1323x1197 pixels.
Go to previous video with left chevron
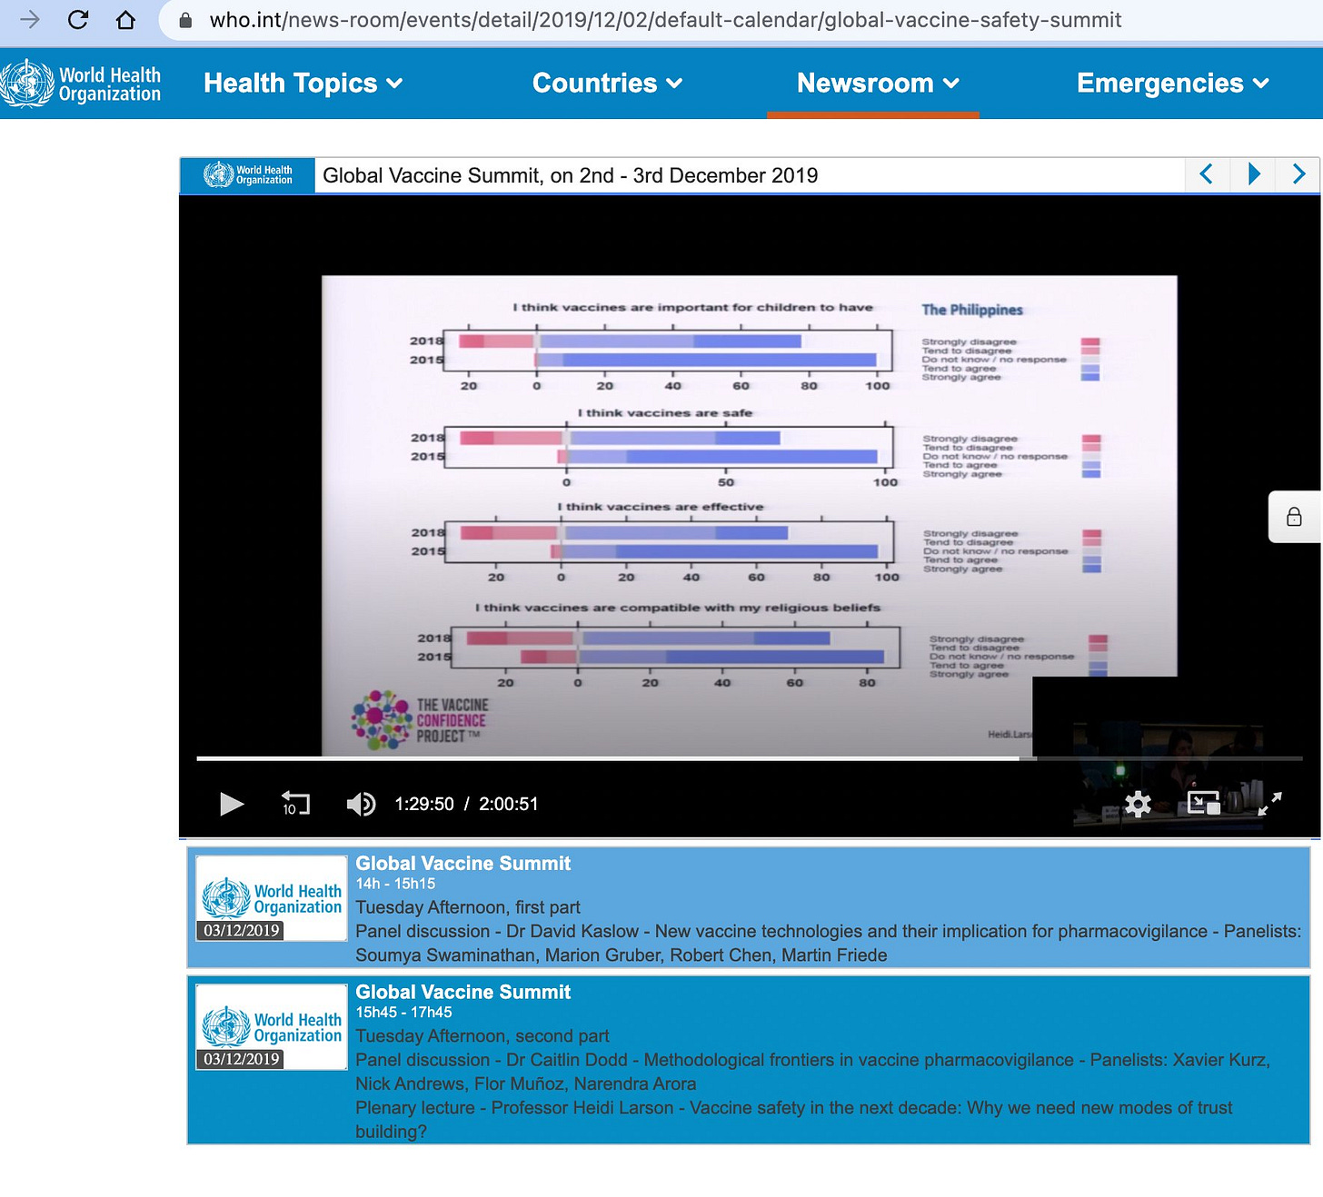tap(1207, 174)
